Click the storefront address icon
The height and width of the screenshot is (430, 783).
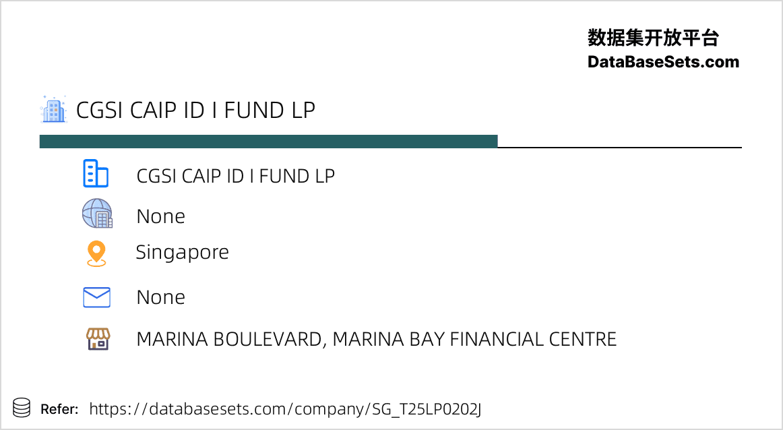(98, 339)
